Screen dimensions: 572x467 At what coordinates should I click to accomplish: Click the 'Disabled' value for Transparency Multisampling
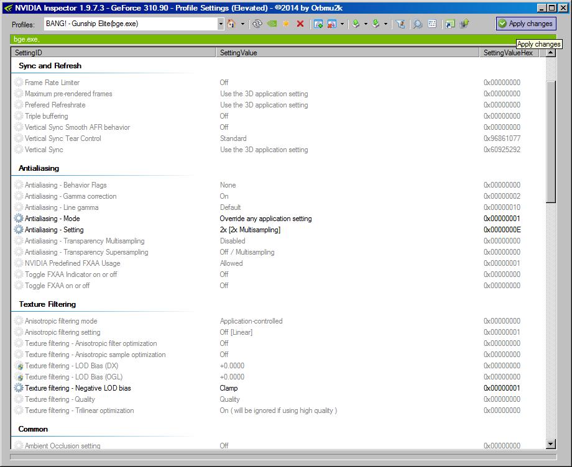pos(233,241)
